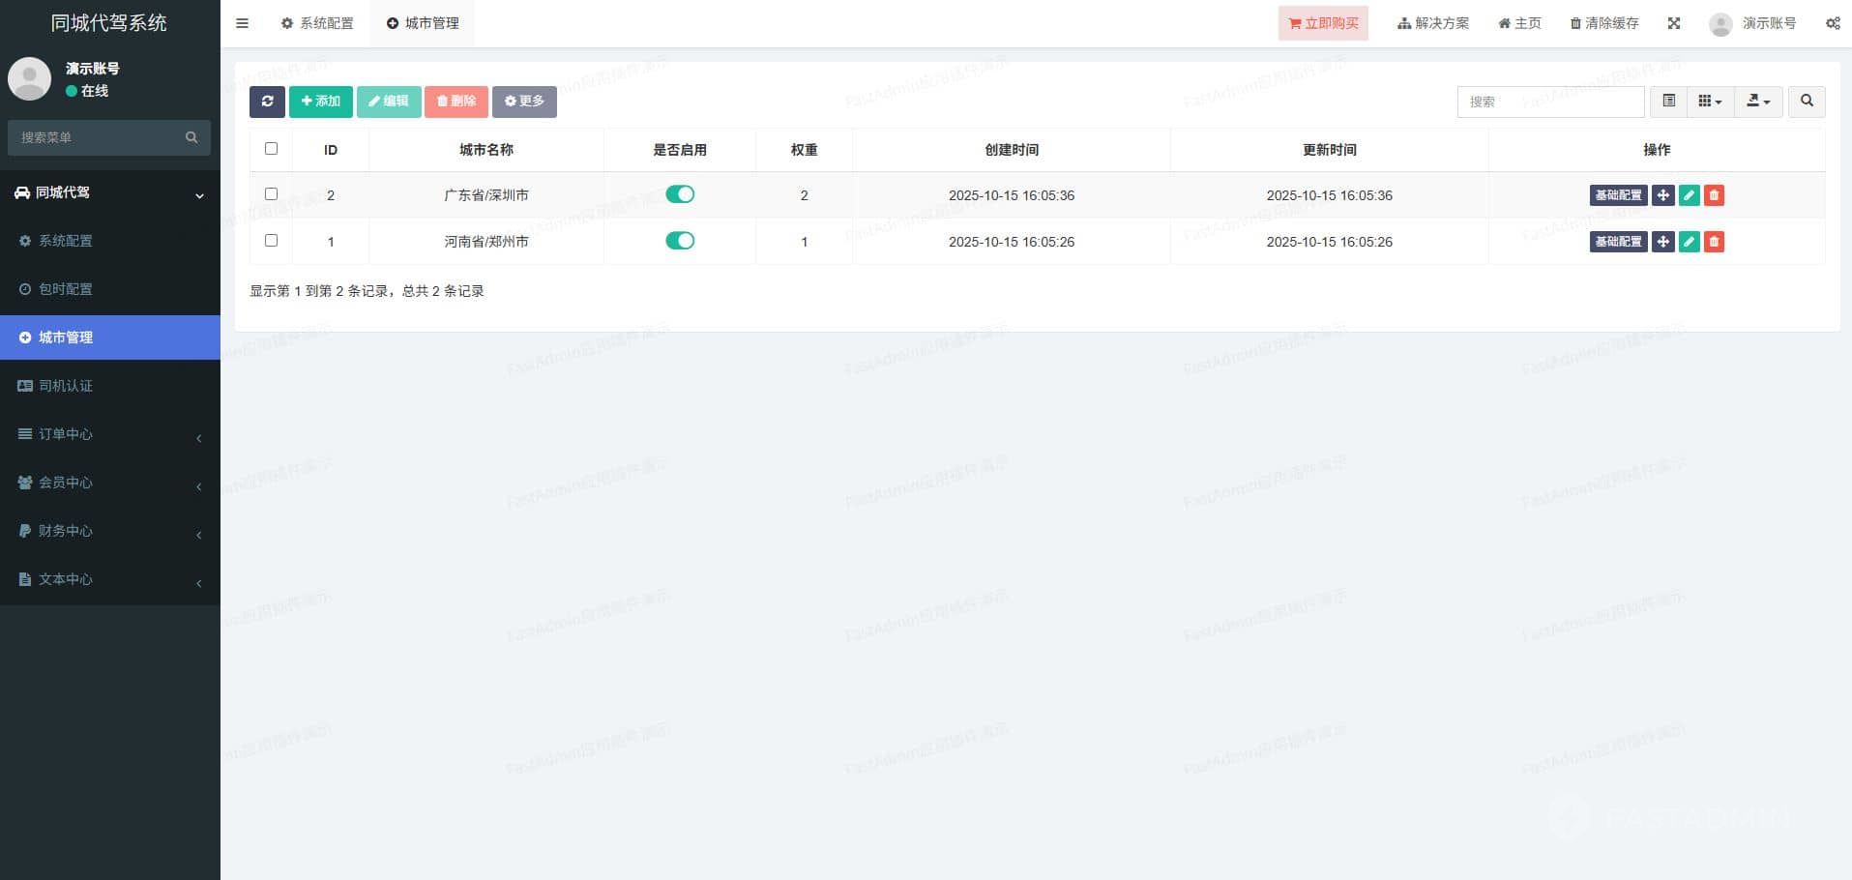
Task: Click drag-sort icon in Shenzhen row
Action: tap(1662, 195)
